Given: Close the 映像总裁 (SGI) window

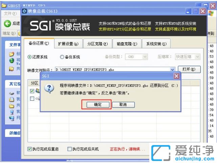Looking at the screenshot, I should (203, 12).
